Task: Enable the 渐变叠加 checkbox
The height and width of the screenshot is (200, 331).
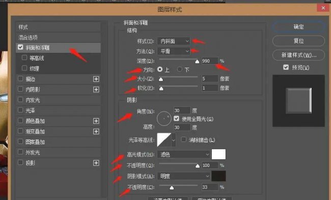Action: (x=20, y=131)
